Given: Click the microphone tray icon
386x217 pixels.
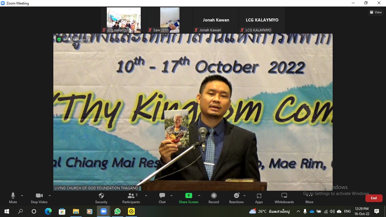Looking at the screenshot, I should point(305,211).
